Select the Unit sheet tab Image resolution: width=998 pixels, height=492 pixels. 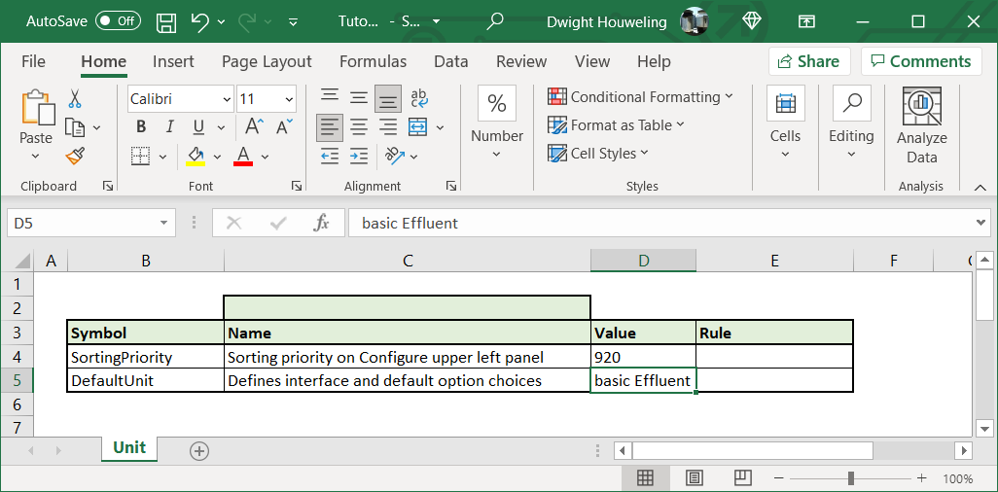pyautogui.click(x=128, y=448)
